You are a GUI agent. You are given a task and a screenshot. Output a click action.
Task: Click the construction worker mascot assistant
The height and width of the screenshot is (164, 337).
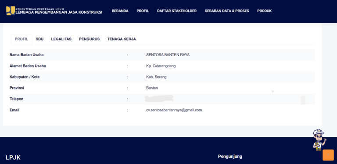pos(319,139)
